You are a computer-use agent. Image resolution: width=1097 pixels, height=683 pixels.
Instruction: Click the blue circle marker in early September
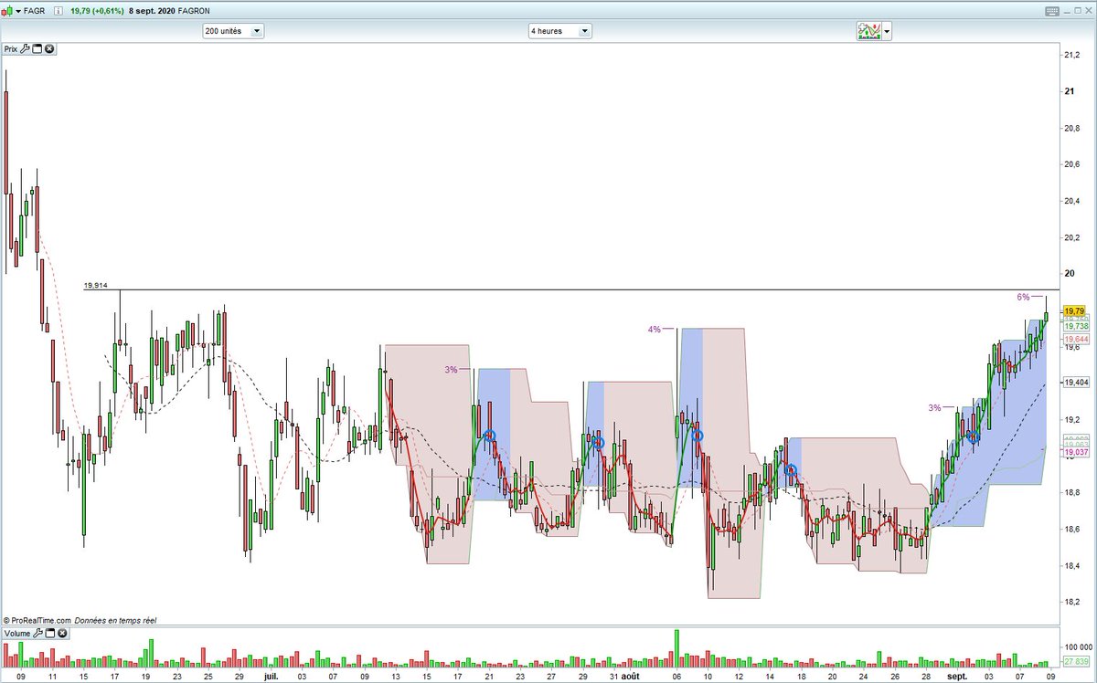[975, 437]
